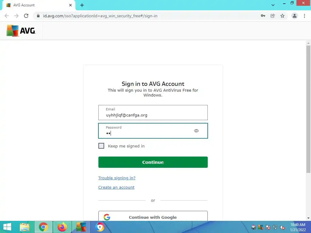
Task: Click the scrollbar down arrow
Action: click(x=308, y=218)
